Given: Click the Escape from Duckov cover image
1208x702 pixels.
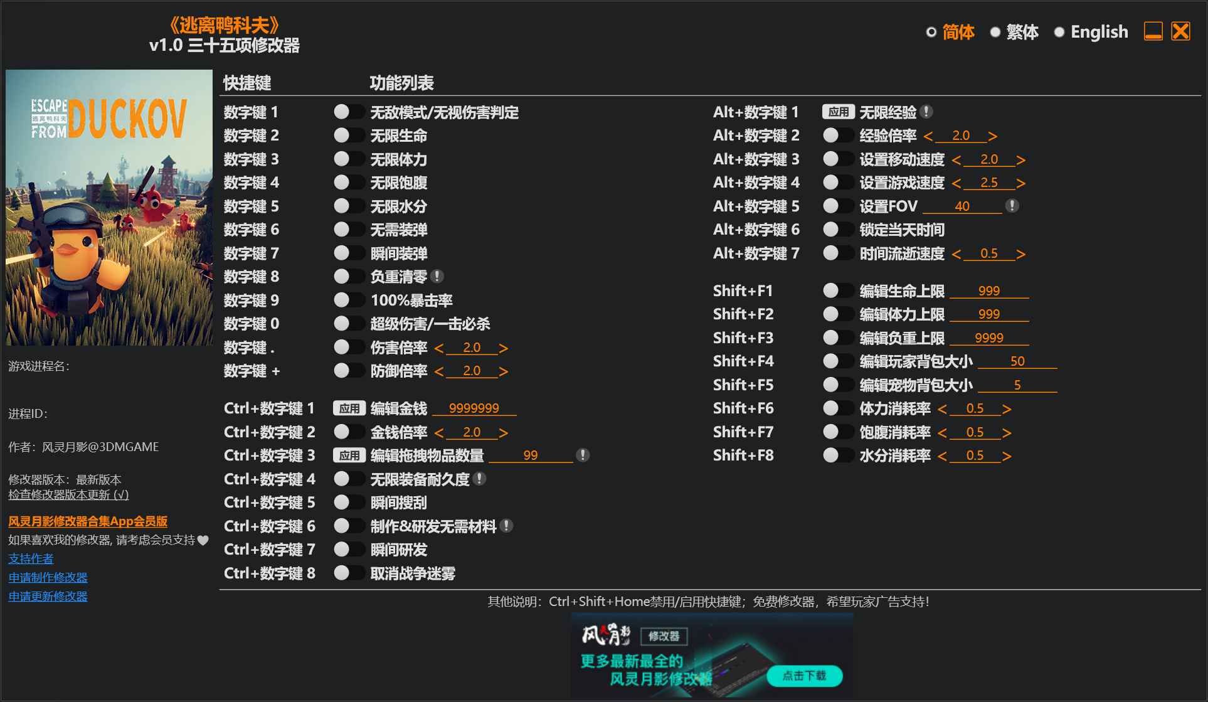Looking at the screenshot, I should click(109, 207).
